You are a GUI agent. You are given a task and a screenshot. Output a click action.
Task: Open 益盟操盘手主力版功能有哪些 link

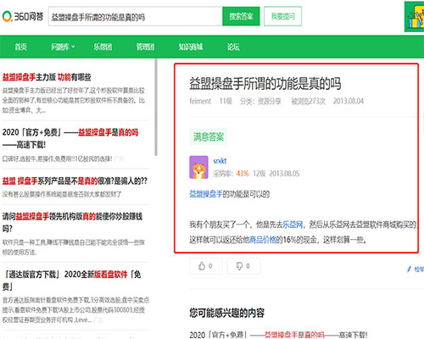click(x=47, y=77)
